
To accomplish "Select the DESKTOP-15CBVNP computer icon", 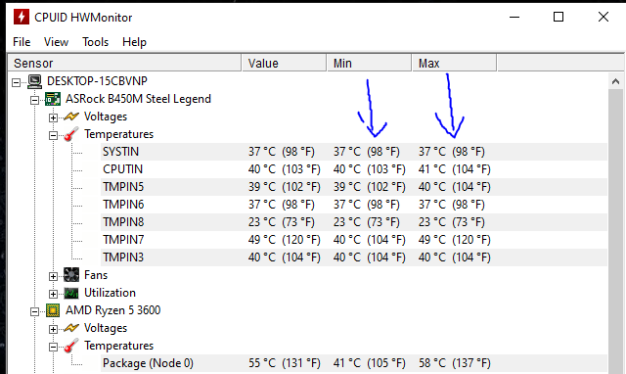I will coord(35,81).
